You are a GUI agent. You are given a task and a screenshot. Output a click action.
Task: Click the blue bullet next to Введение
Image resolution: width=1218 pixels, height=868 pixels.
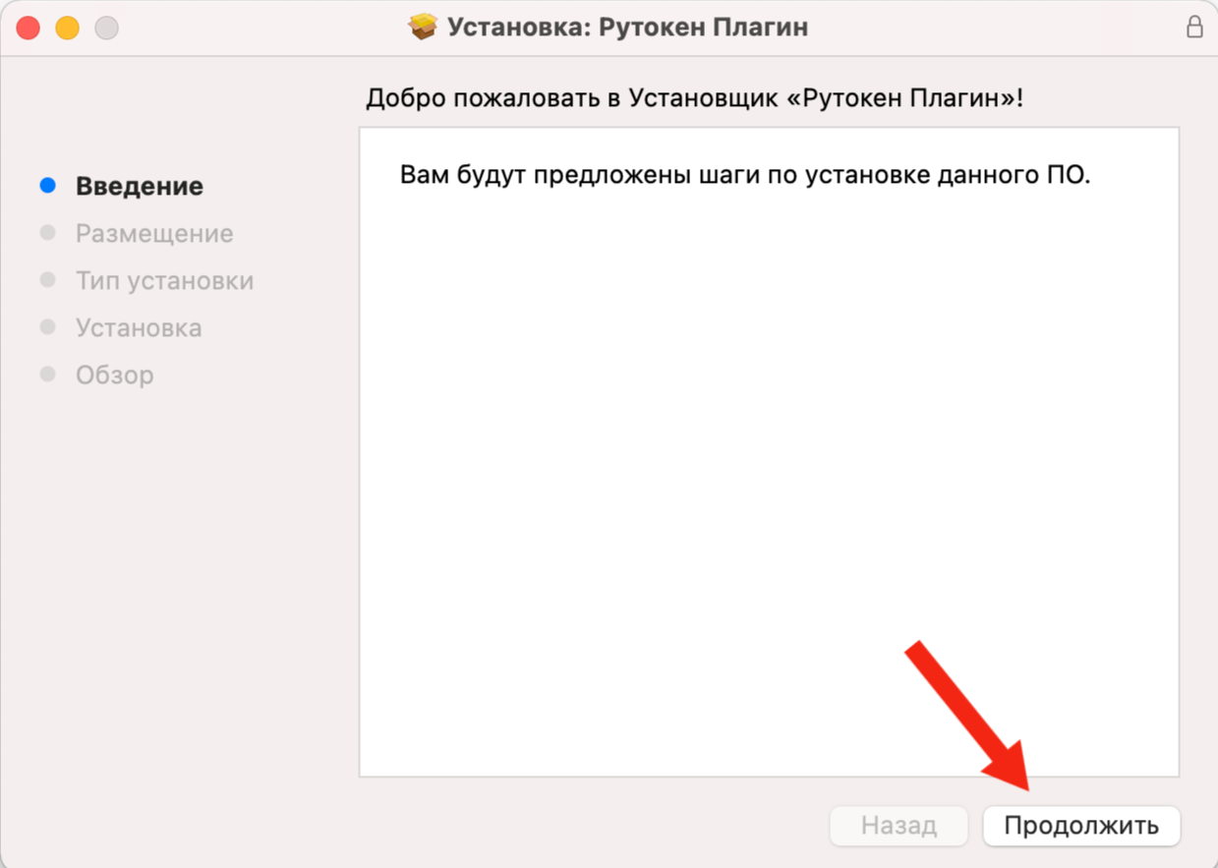click(47, 186)
